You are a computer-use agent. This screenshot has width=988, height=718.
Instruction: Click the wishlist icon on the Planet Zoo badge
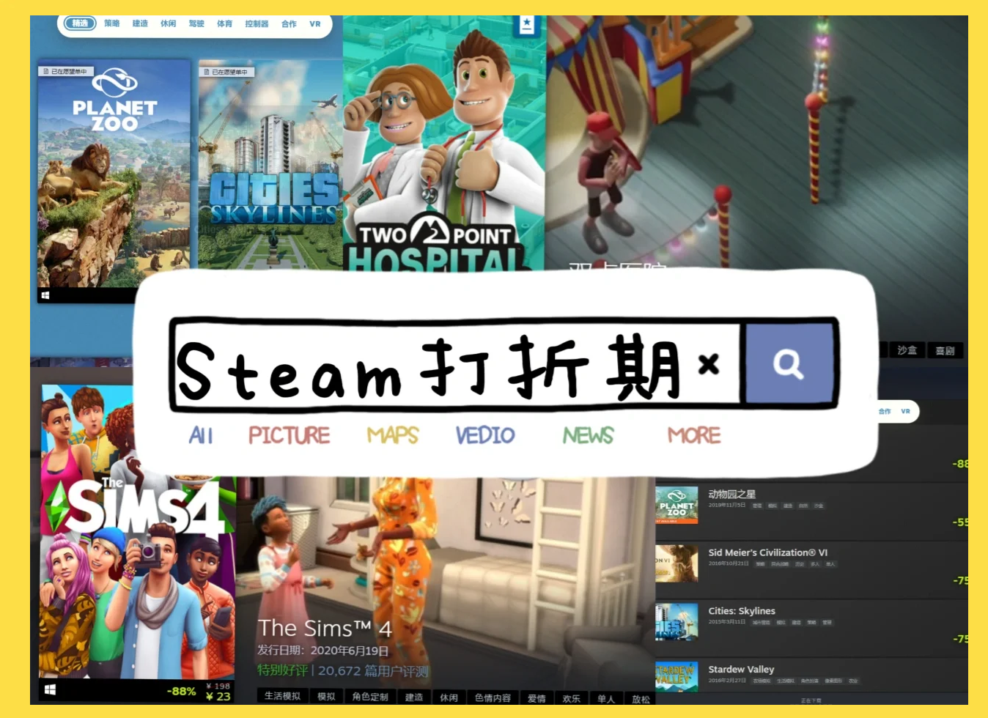45,71
